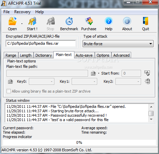Expand arrow beside plain-text browse icon

pyautogui.click(x=99, y=73)
